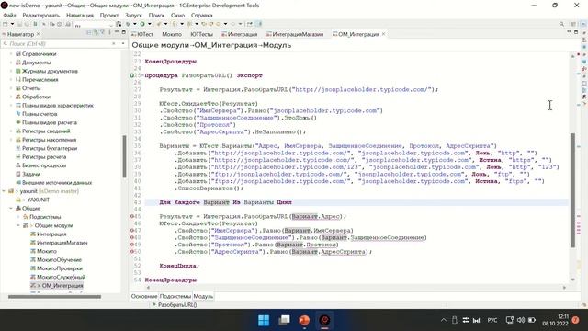588x331 pixels.
Task: Expand the Справочники tree node
Action: coord(11,53)
